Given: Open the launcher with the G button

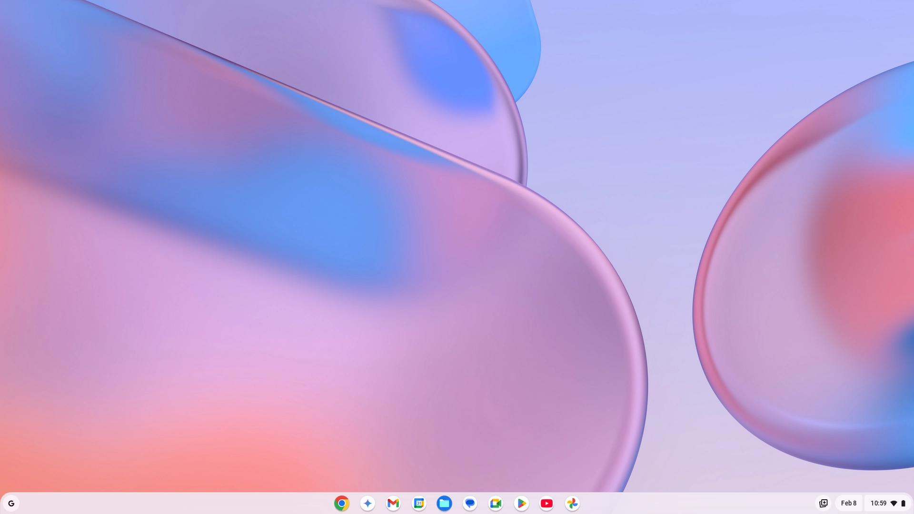Looking at the screenshot, I should tap(11, 503).
